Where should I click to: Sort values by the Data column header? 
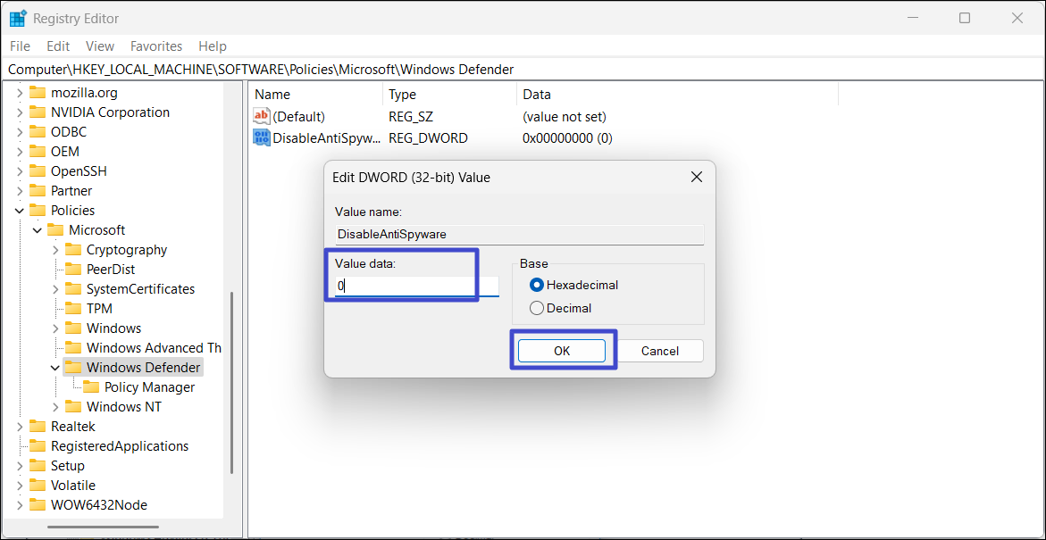677,95
